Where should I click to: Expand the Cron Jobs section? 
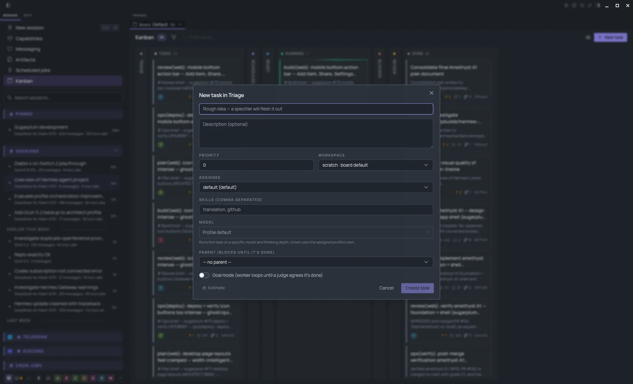(x=63, y=366)
